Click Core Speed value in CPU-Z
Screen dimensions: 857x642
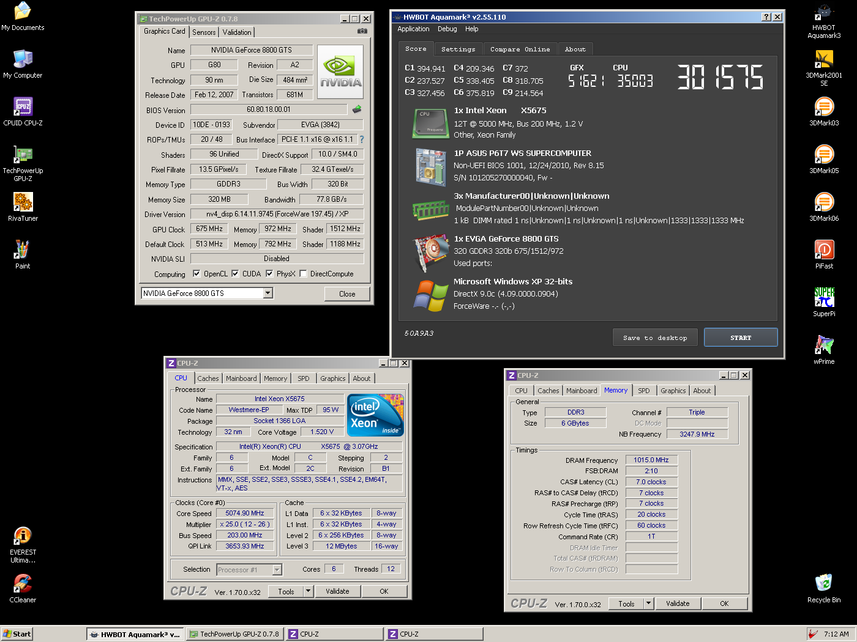pos(245,513)
